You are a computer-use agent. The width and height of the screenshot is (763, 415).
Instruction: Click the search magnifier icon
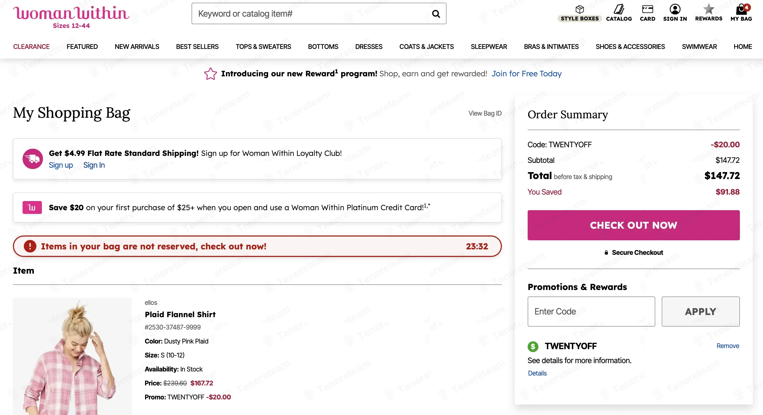pyautogui.click(x=436, y=14)
